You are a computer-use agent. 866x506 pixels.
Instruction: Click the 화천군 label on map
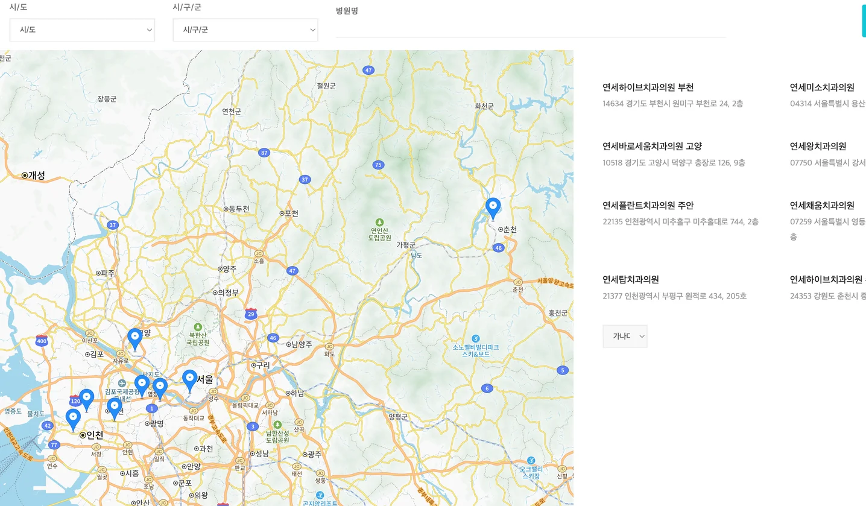pos(484,106)
